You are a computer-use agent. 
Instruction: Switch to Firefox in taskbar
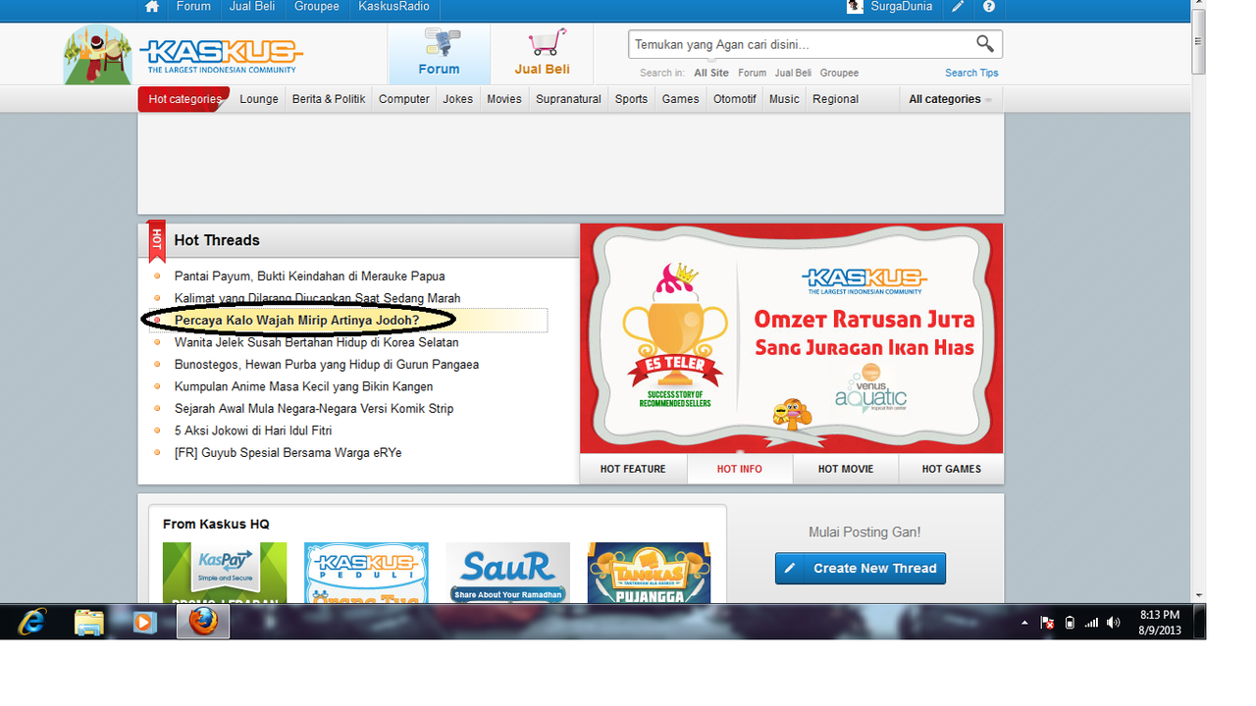[x=203, y=622]
